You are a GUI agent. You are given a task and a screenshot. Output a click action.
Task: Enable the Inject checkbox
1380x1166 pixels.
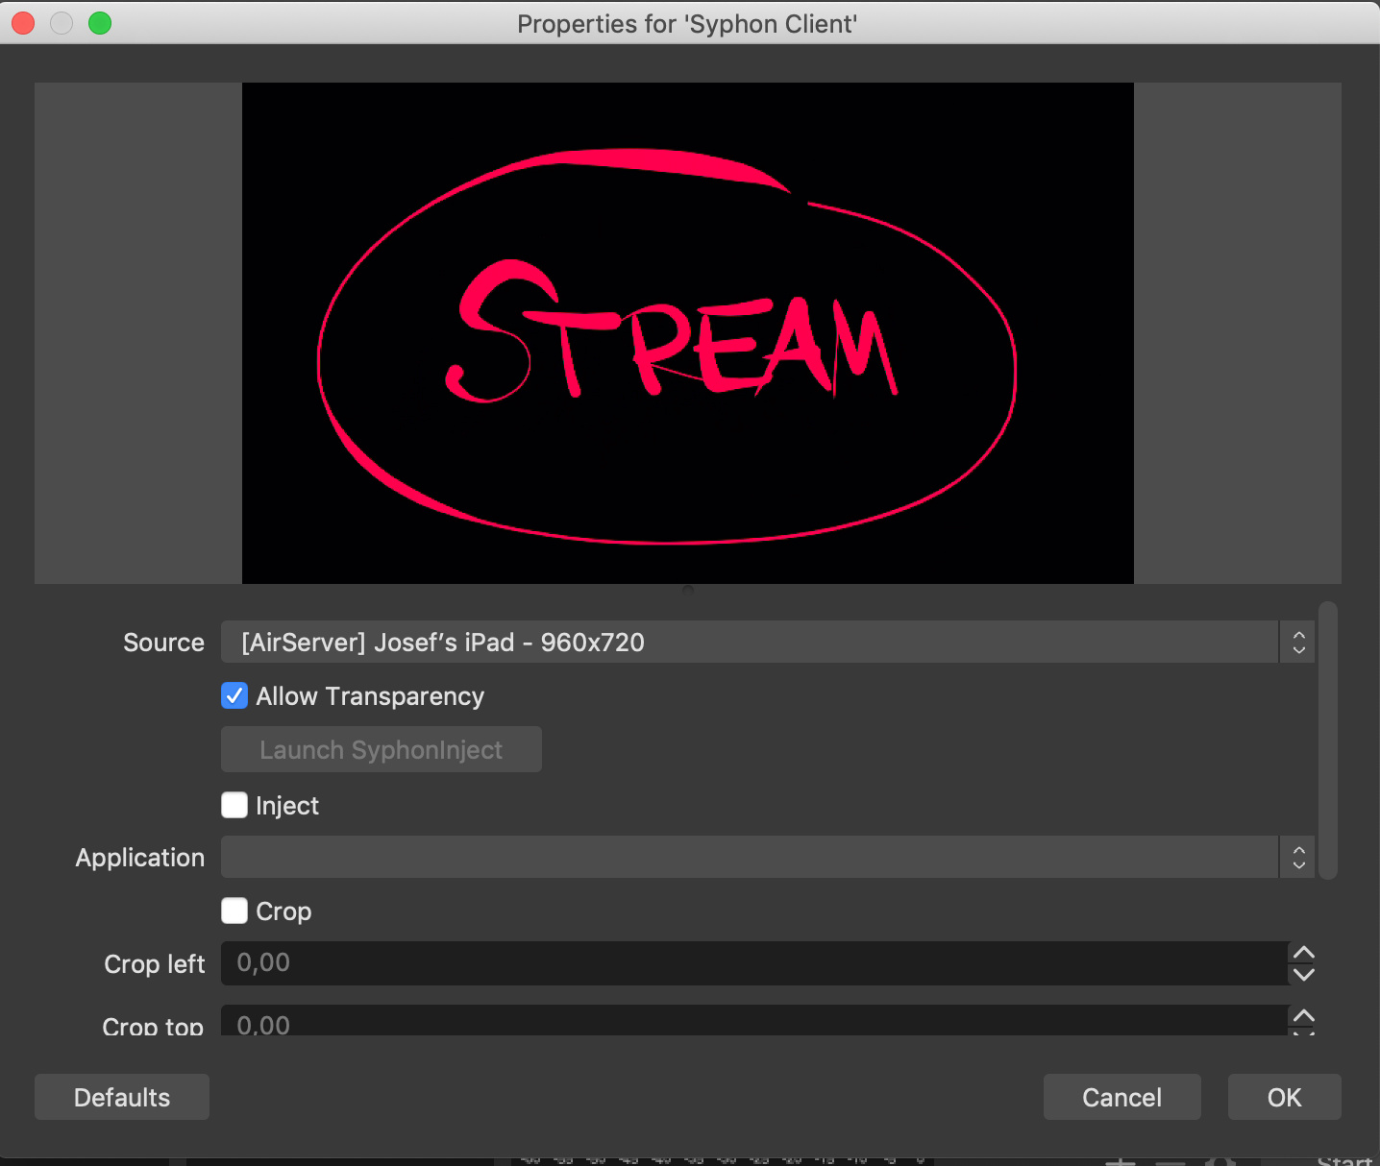click(234, 805)
